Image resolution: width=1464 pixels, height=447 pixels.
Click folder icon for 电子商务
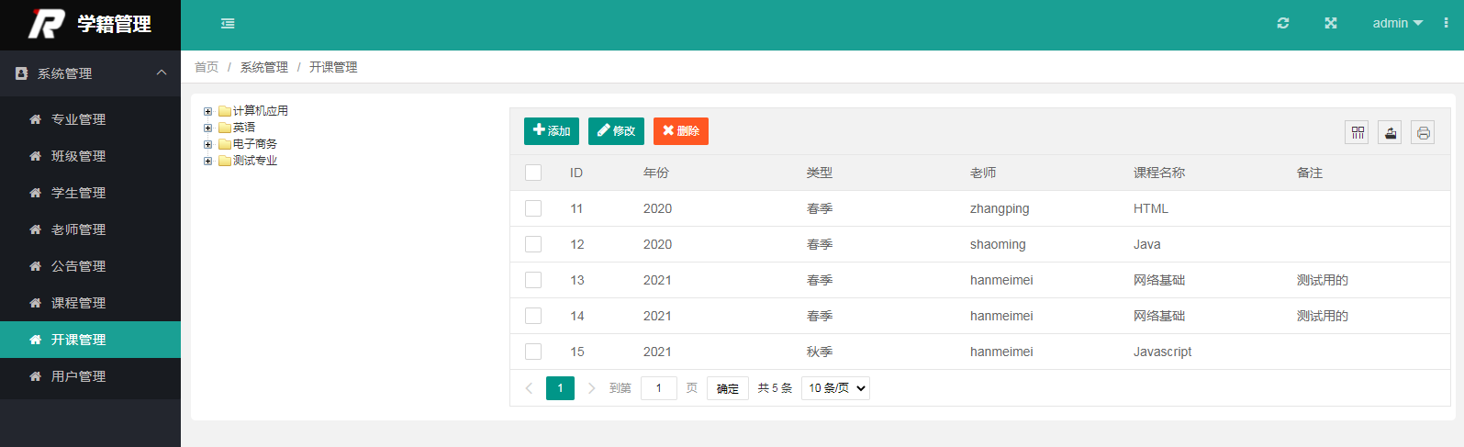click(225, 144)
